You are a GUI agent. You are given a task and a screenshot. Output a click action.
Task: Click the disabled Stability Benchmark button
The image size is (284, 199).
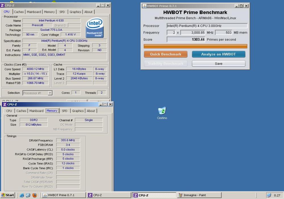click(x=166, y=64)
